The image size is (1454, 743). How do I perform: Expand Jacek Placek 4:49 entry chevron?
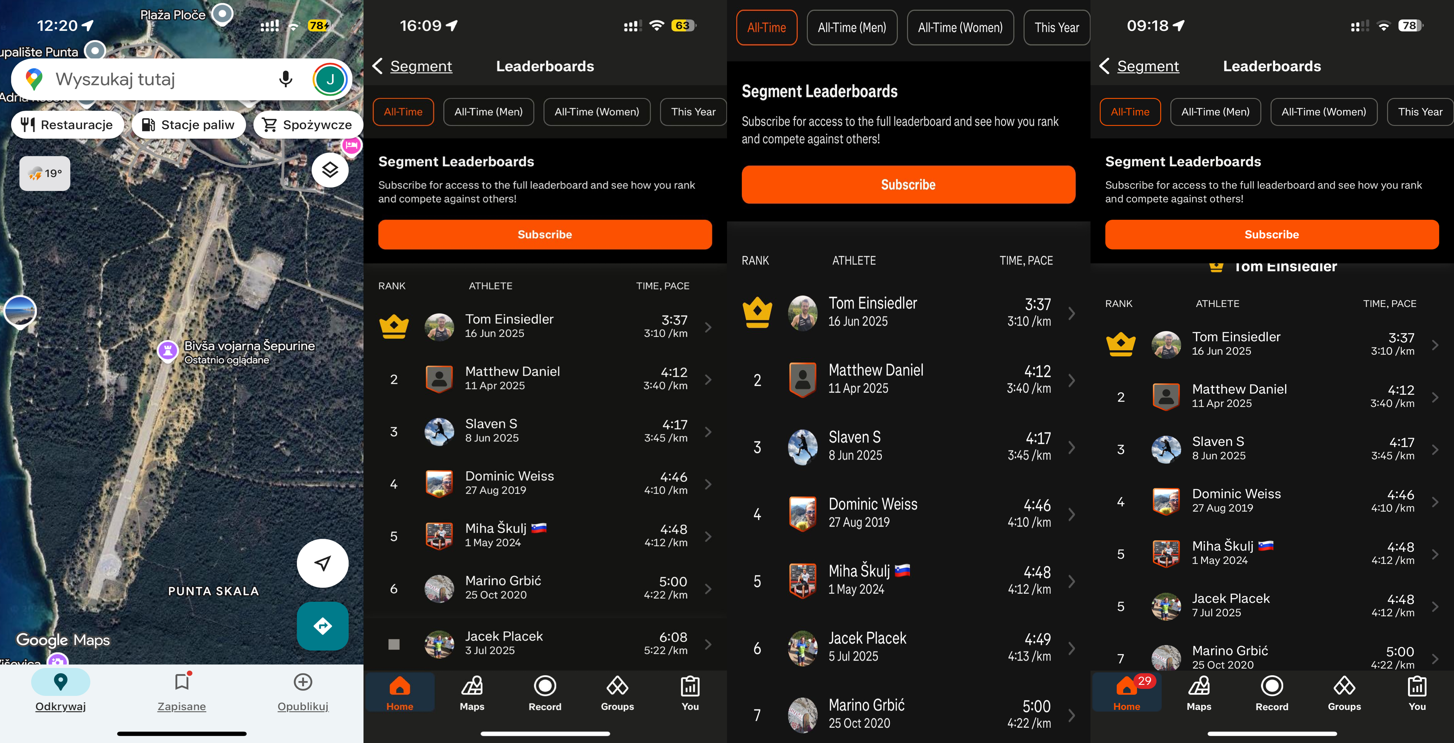pos(1072,648)
